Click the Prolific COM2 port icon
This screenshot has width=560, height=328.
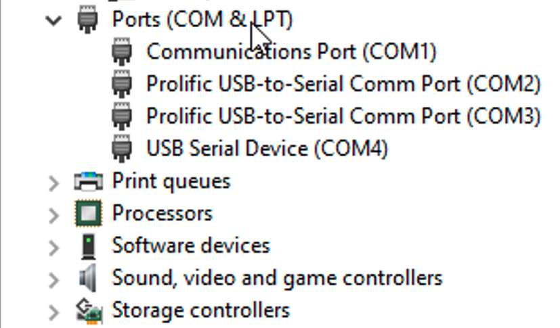[x=122, y=84]
